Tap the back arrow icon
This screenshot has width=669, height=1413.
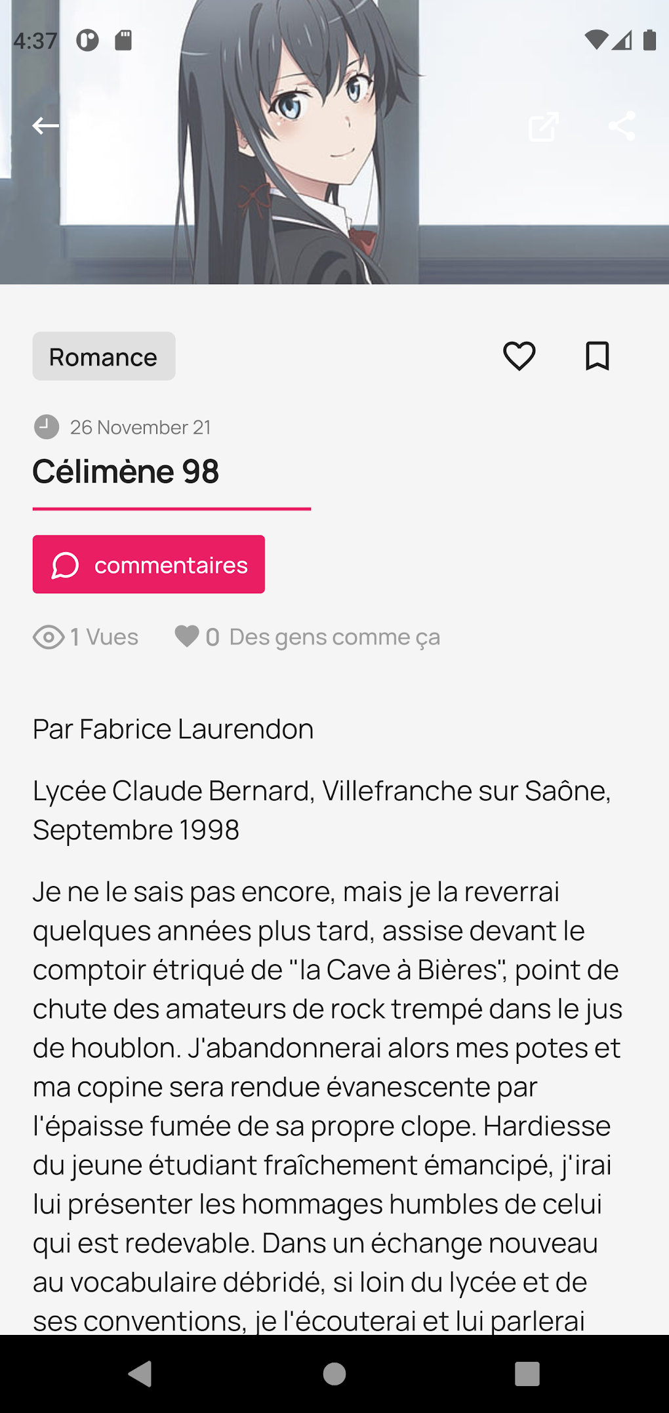[x=46, y=125]
